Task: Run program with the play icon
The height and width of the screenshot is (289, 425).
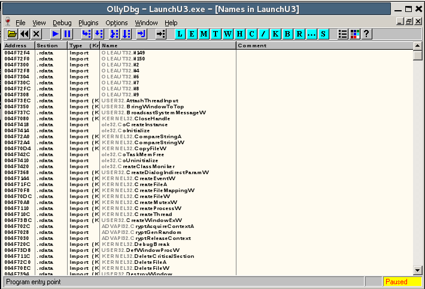Action: point(56,34)
